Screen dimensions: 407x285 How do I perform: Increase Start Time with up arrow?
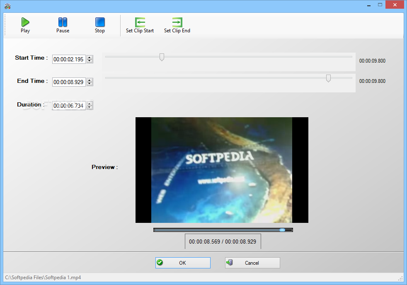(90, 58)
